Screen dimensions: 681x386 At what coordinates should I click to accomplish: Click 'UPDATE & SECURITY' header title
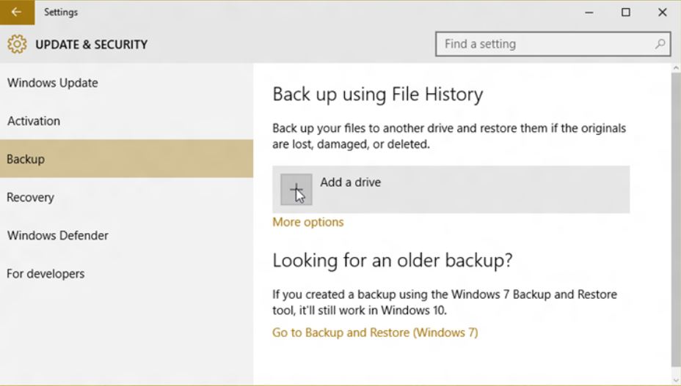(x=91, y=45)
